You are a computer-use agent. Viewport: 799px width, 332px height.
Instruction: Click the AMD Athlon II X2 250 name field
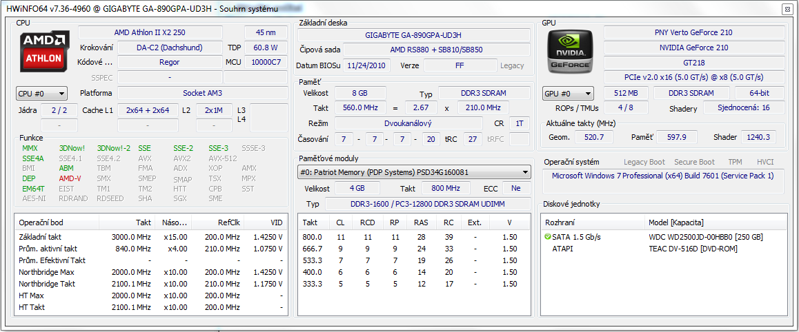tap(150, 32)
